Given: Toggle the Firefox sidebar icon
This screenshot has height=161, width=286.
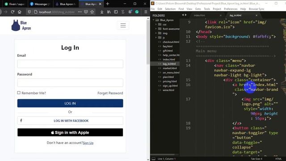Looking at the screenshot, I should [116, 12].
